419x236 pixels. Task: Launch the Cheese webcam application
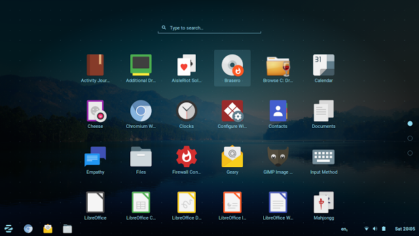pyautogui.click(x=95, y=114)
